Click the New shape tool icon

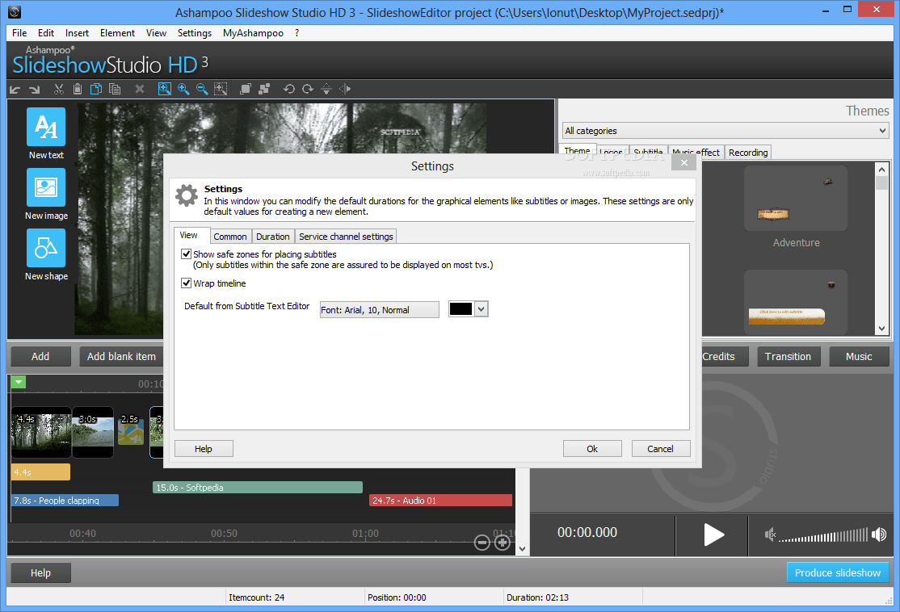(46, 249)
